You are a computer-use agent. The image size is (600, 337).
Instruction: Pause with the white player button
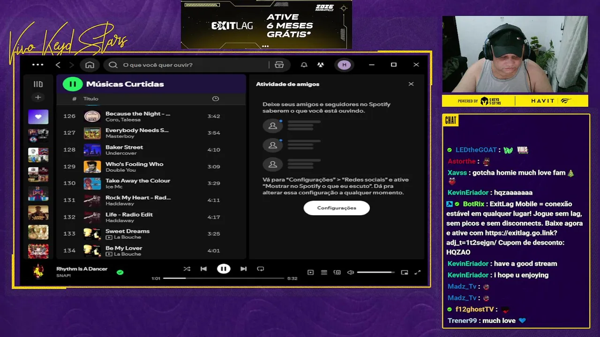coord(224,269)
